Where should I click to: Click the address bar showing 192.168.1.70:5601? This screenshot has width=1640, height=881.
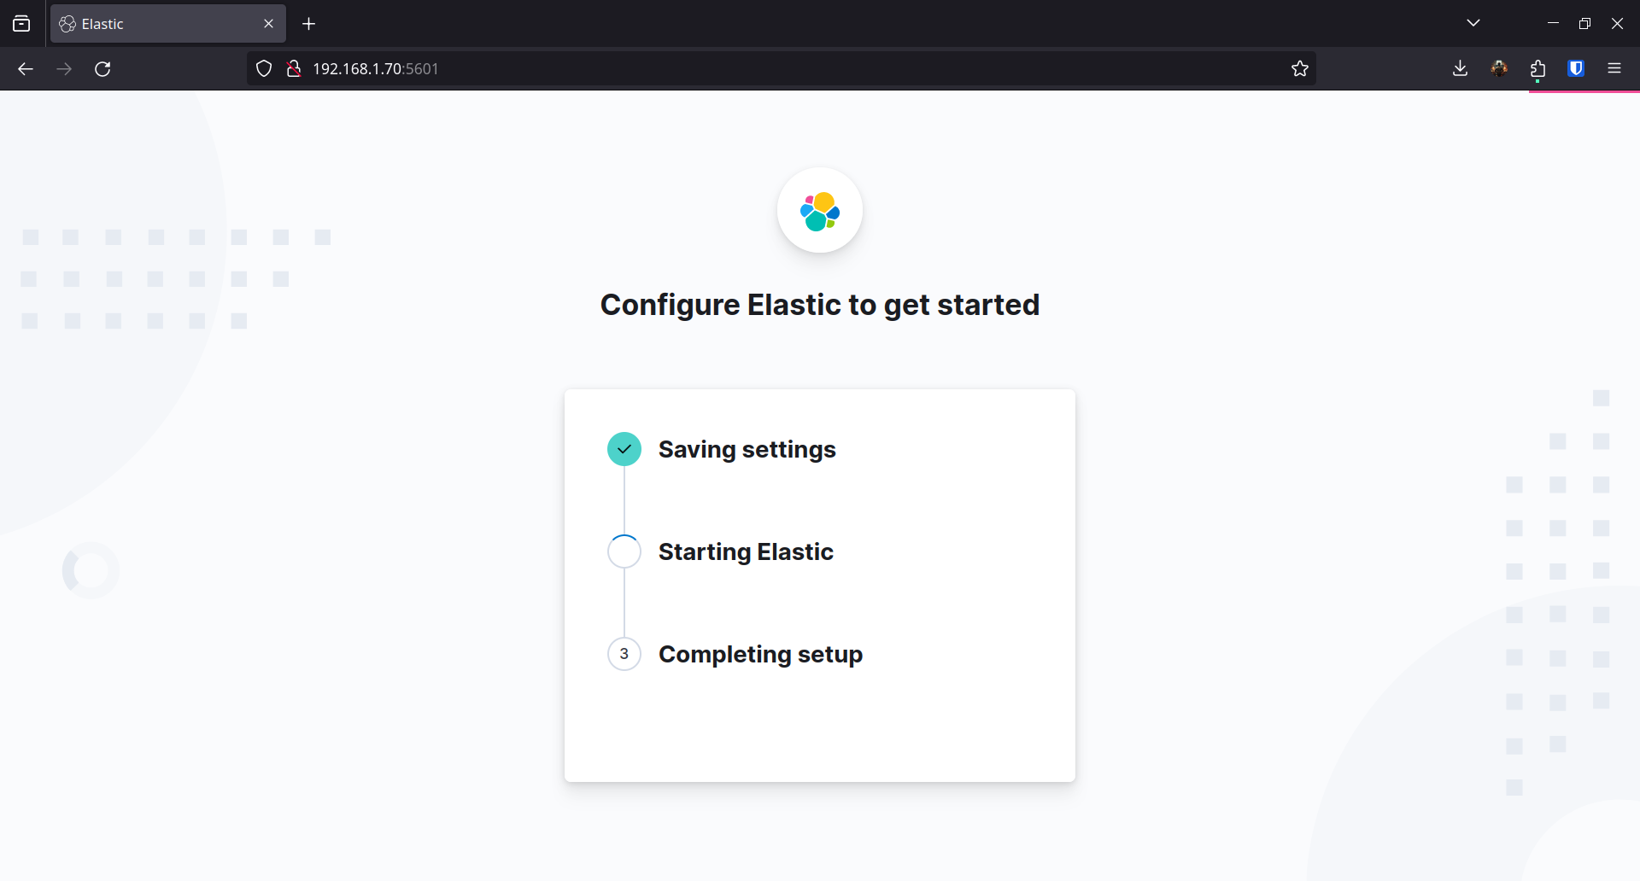click(769, 69)
